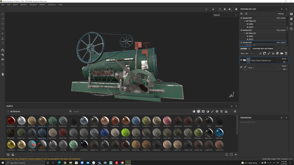Add a paint layer using brush icon

[x=269, y=53]
